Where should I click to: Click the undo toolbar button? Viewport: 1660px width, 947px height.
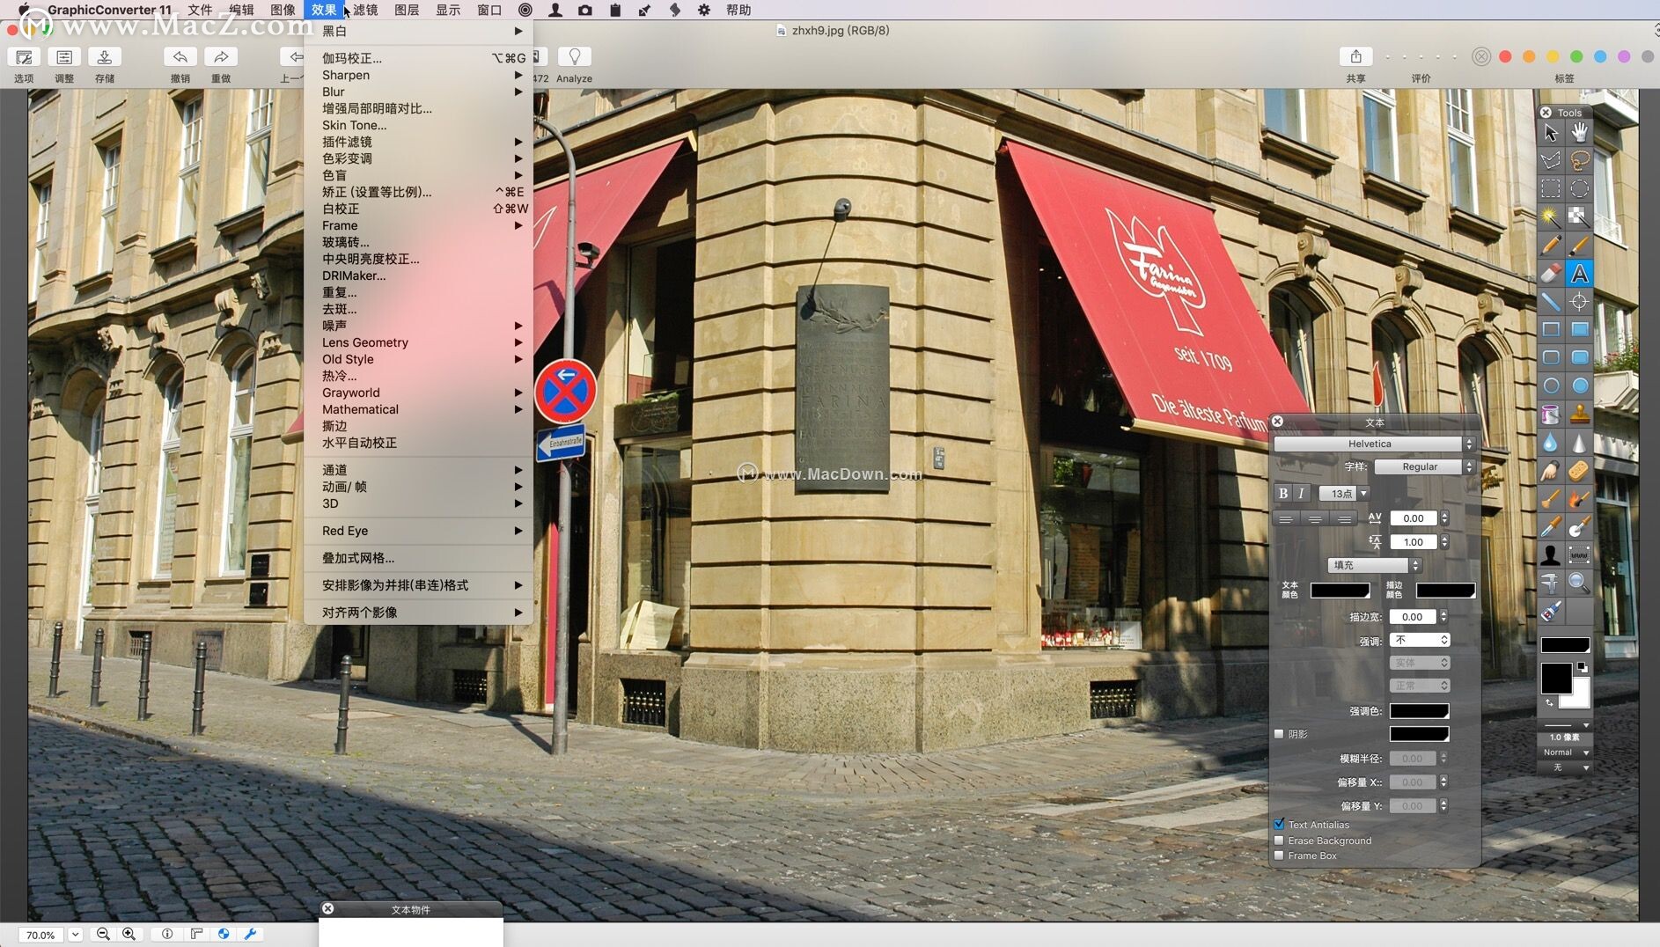click(x=180, y=57)
